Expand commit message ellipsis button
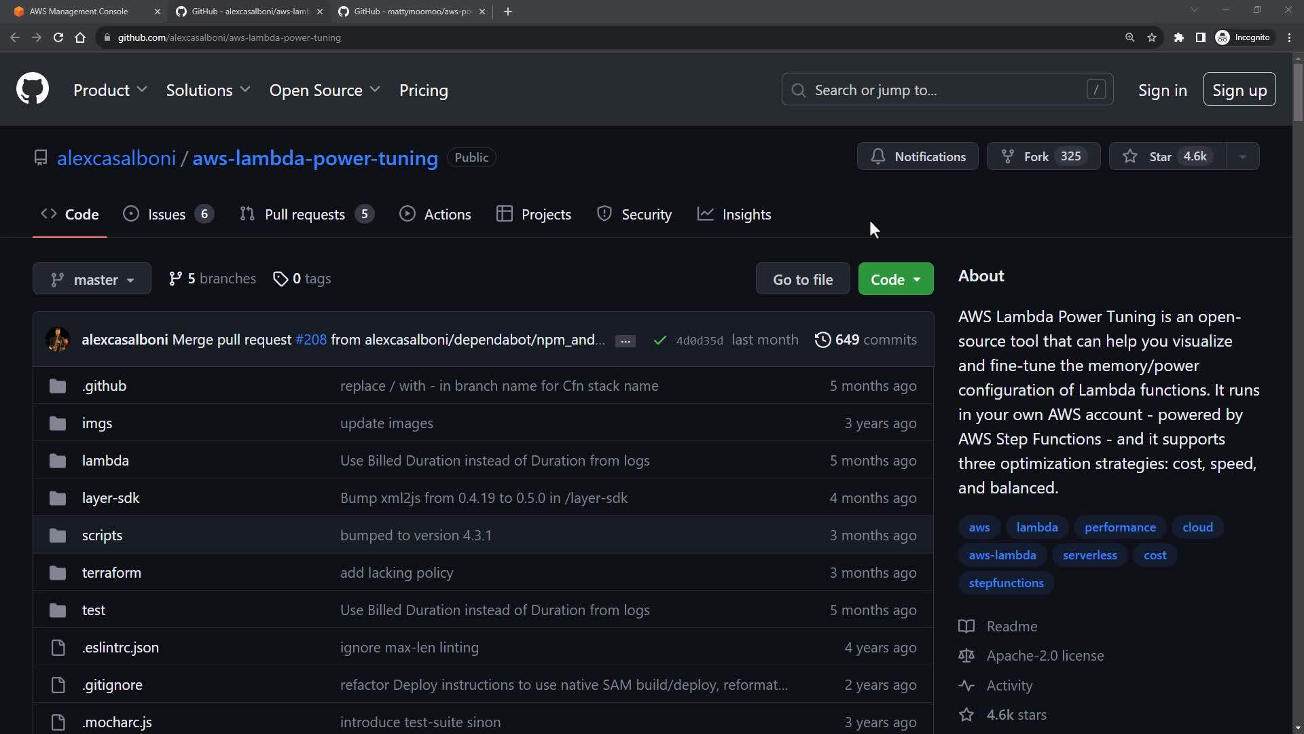Screen dimensions: 1304x734 pos(625,340)
